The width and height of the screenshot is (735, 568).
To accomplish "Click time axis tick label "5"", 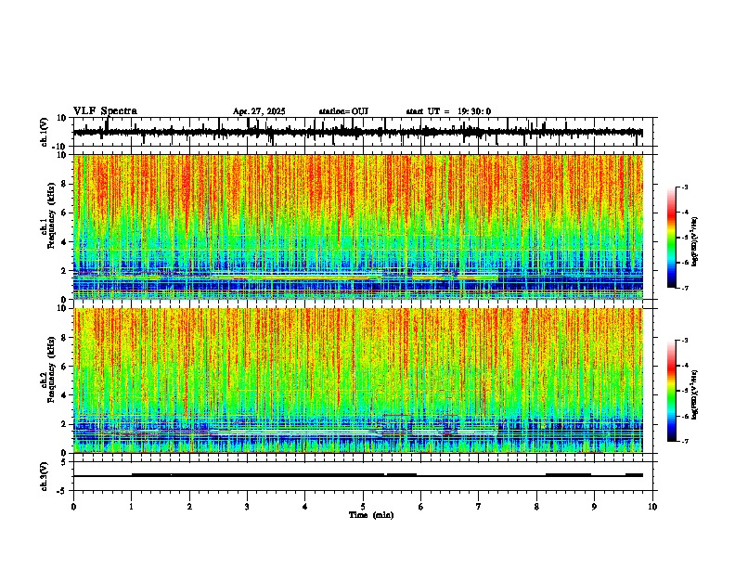I will point(363,507).
